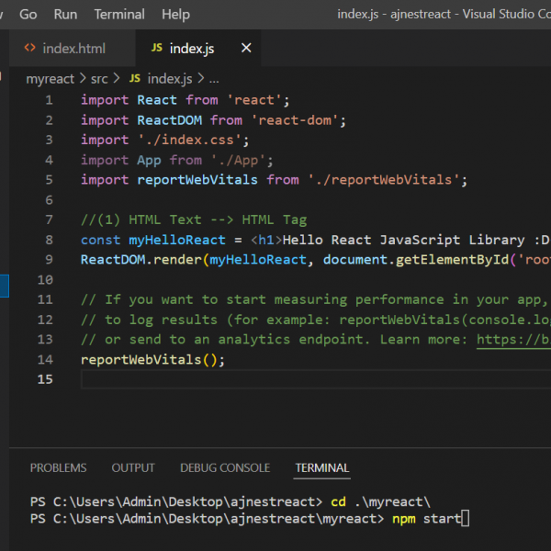Click the JS icon in the breadcrumb
551x551 pixels.
135,79
